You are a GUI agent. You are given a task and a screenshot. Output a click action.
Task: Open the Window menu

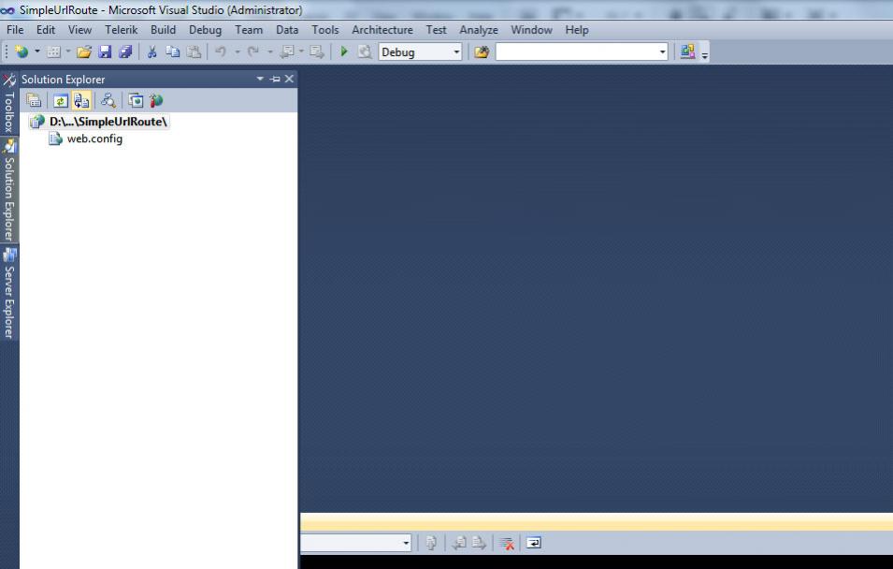(x=531, y=30)
